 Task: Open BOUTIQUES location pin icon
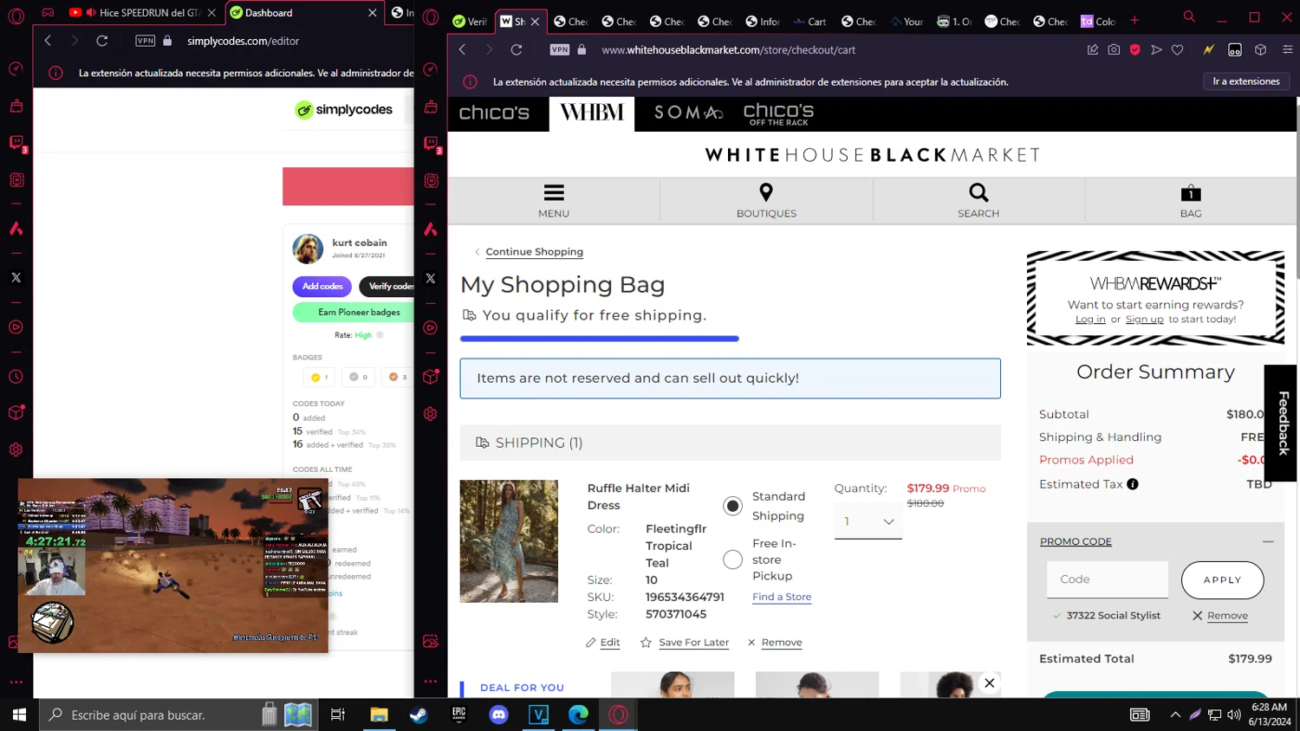[x=766, y=192]
